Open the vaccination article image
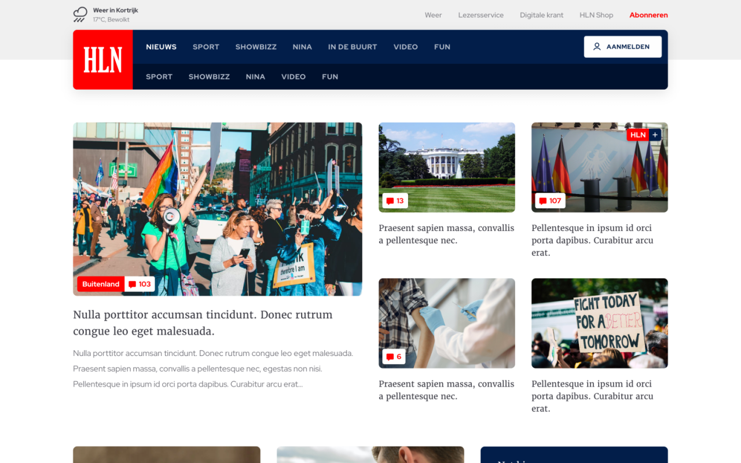The image size is (741, 463). (x=447, y=324)
